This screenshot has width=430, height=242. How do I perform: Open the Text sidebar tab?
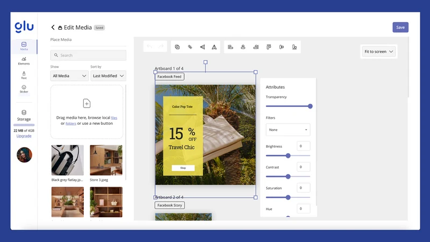click(24, 75)
